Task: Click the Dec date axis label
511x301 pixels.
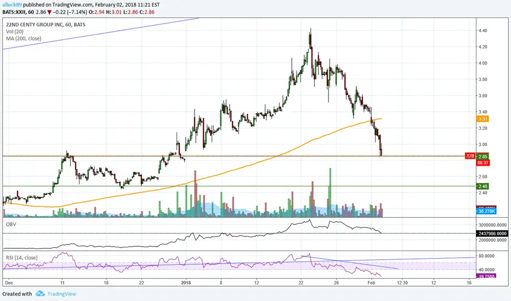Action: point(9,282)
